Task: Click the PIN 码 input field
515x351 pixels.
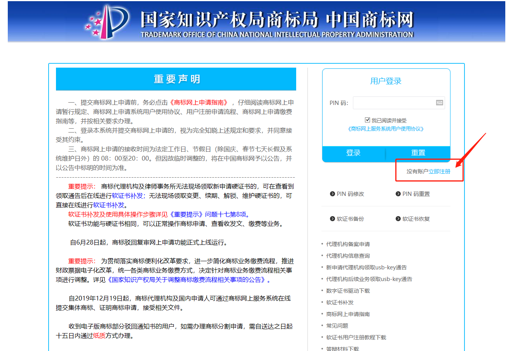Action: pyautogui.click(x=399, y=103)
